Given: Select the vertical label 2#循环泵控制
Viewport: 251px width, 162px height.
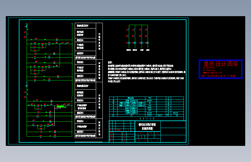Looking at the screenshot, I should click(x=99, y=71).
